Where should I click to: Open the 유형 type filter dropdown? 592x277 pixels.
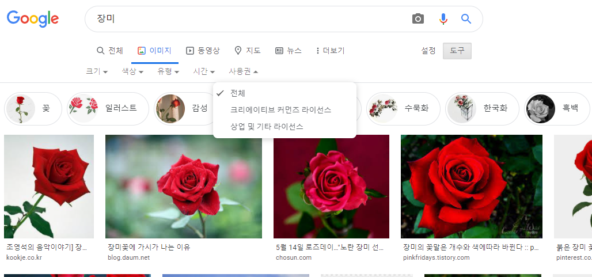pos(168,71)
